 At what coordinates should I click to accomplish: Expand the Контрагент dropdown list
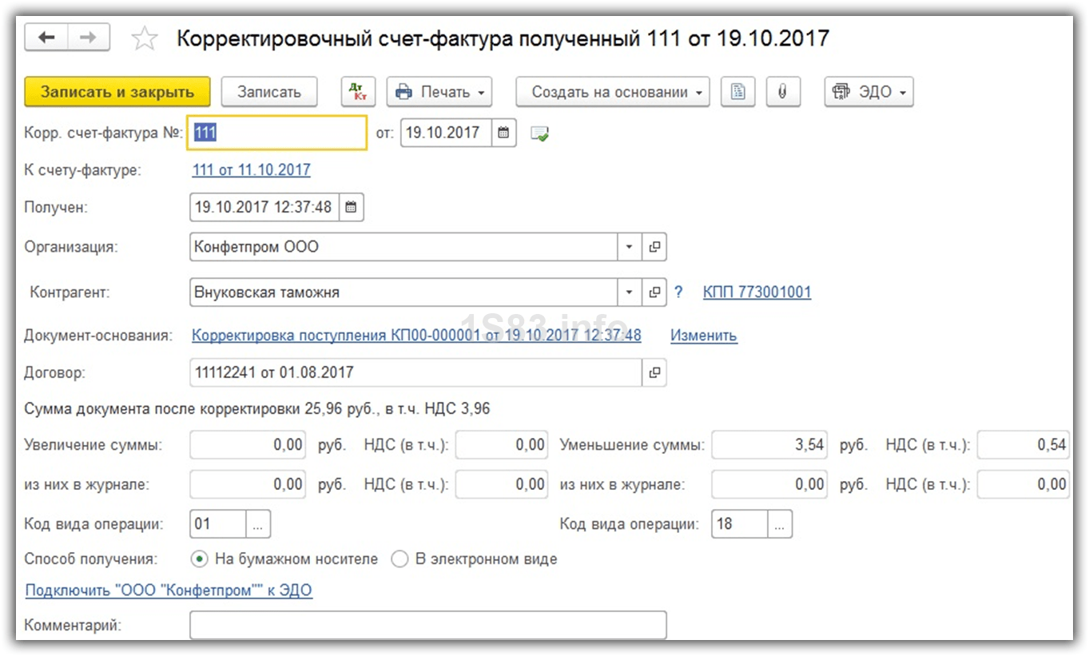click(x=629, y=292)
